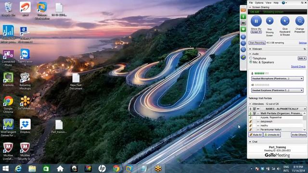Click the GoToMeeting daisy icon in the taskbar
This screenshot has height=173, width=308.
[x=158, y=169]
